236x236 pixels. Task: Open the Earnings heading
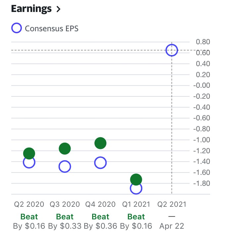(31, 9)
